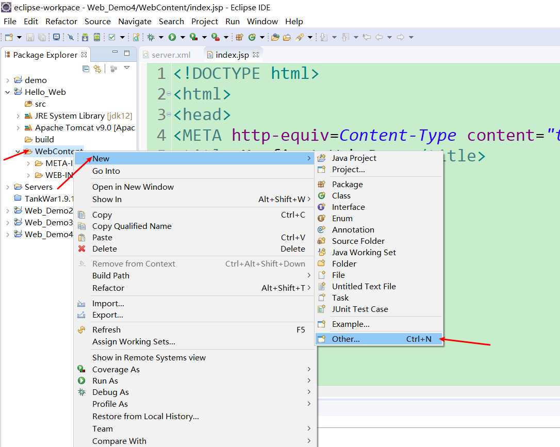Screen dimensions: 560x447
Task: Click Refresh in context menu
Action: coord(194,329)
